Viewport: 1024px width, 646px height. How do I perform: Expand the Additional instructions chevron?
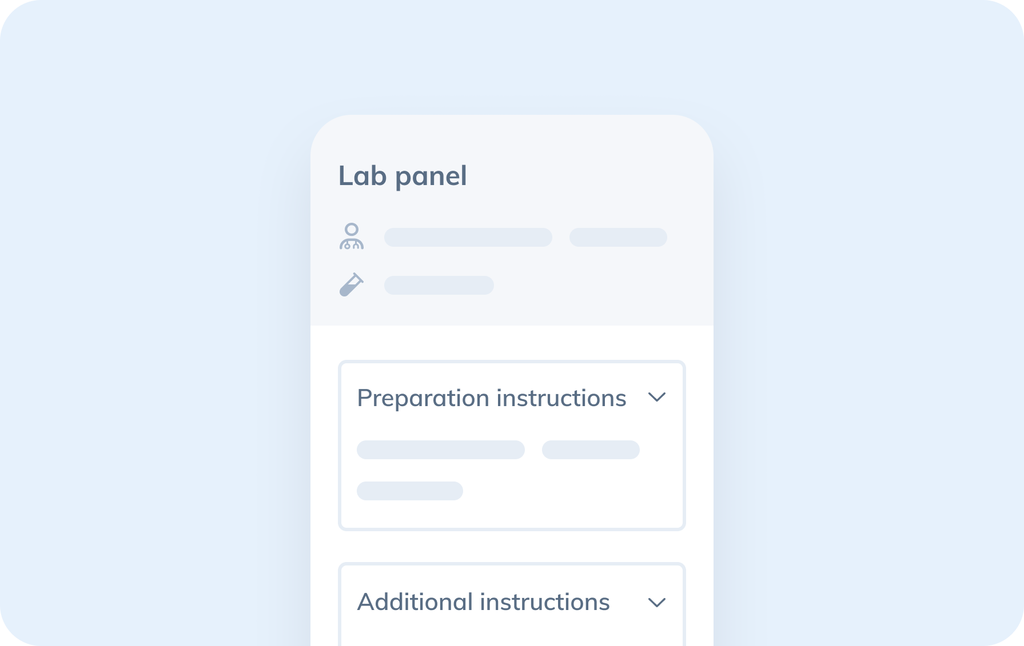click(x=657, y=602)
